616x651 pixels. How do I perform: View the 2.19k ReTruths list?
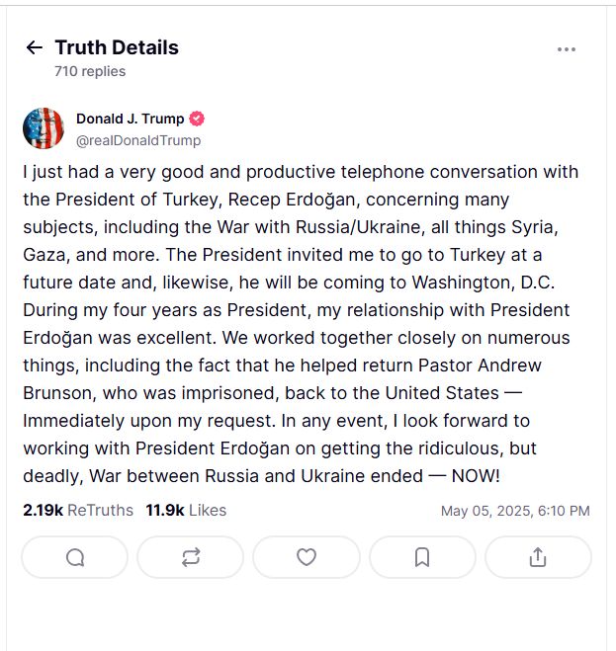[x=78, y=511]
